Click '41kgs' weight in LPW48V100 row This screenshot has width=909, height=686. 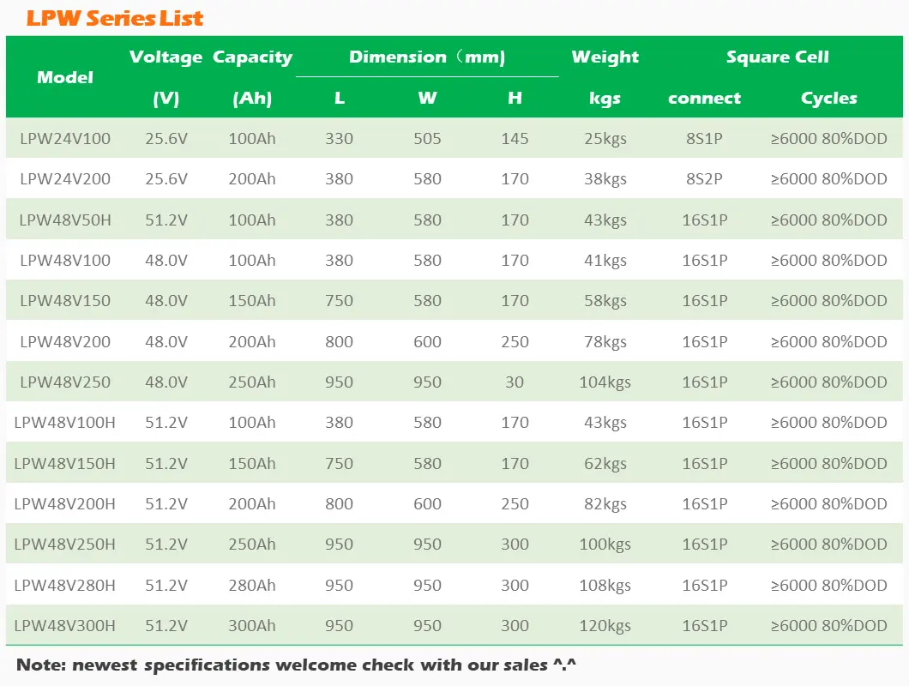pos(605,261)
